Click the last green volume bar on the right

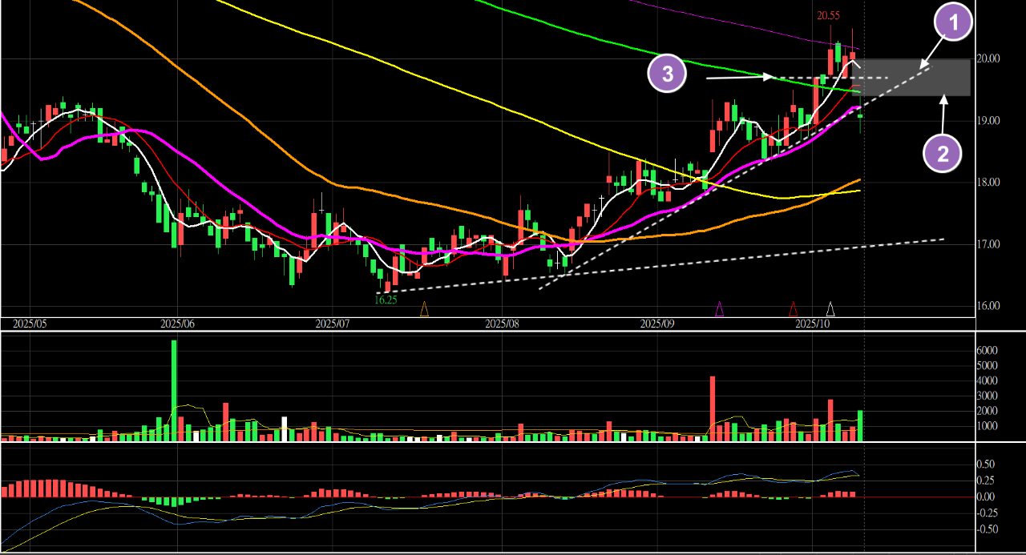860,426
